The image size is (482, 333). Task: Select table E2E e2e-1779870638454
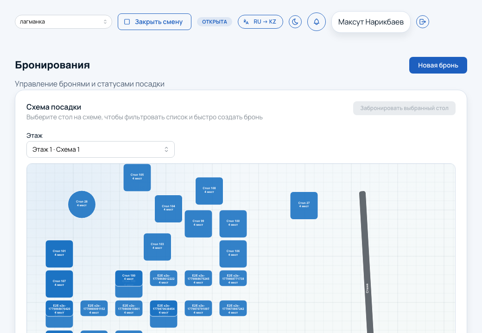pyautogui.click(x=164, y=308)
